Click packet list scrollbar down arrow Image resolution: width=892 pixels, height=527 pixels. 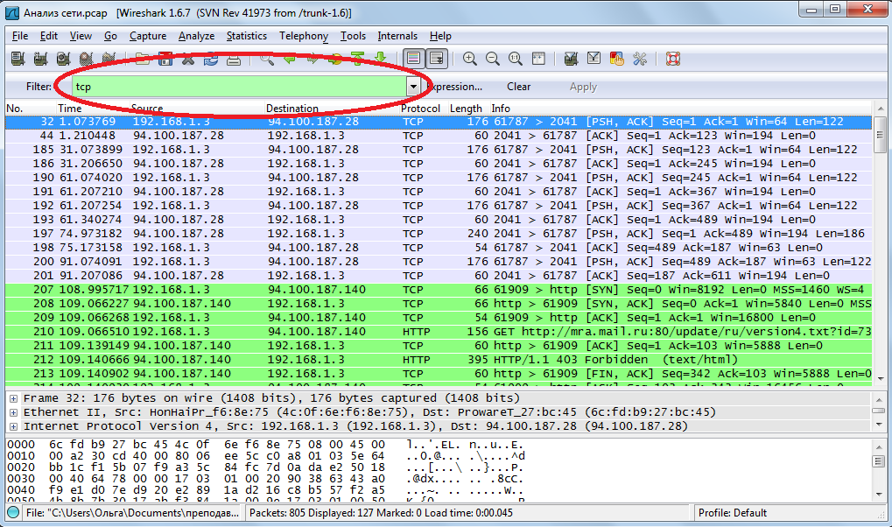click(880, 378)
